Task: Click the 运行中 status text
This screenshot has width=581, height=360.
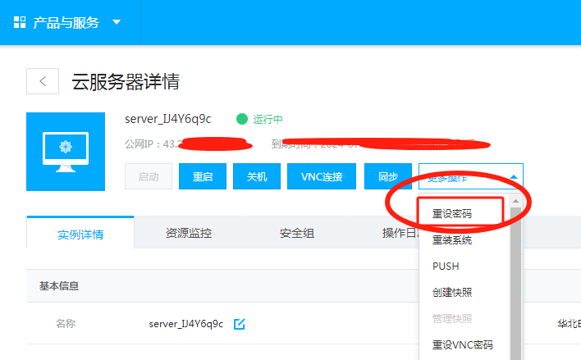Action: (268, 119)
